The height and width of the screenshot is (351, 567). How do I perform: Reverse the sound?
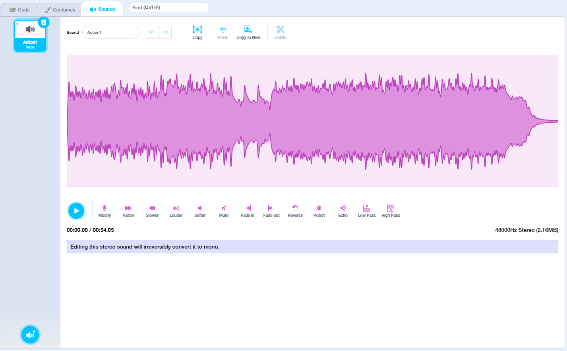pos(295,210)
